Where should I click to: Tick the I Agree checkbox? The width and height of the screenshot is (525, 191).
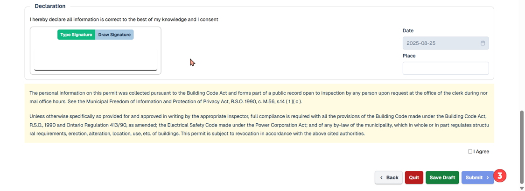[470, 151]
